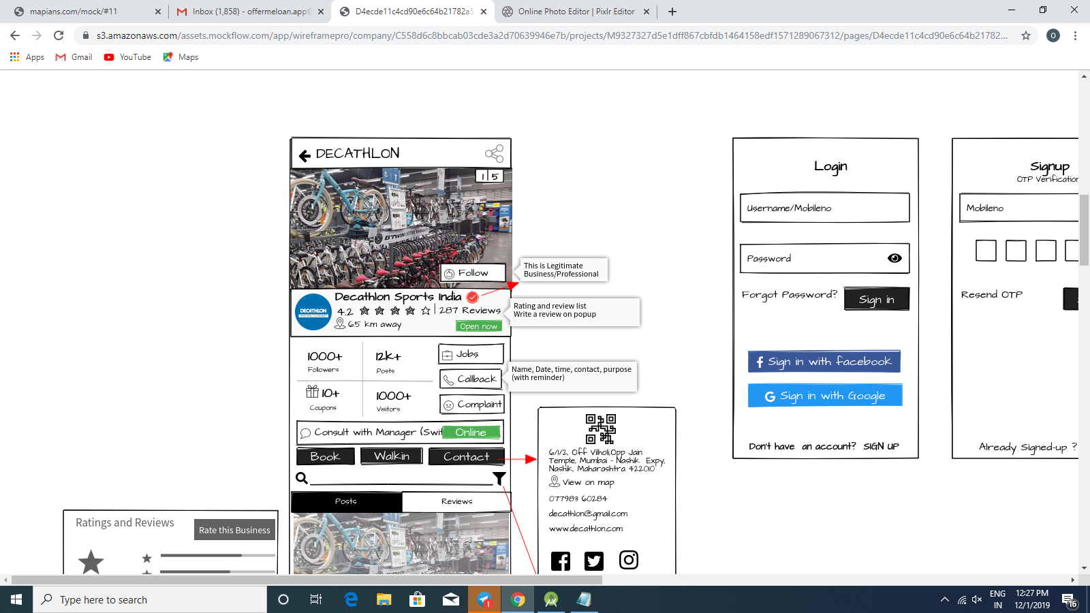Click the location pin beside 65 km away
The width and height of the screenshot is (1090, 613).
click(x=340, y=324)
